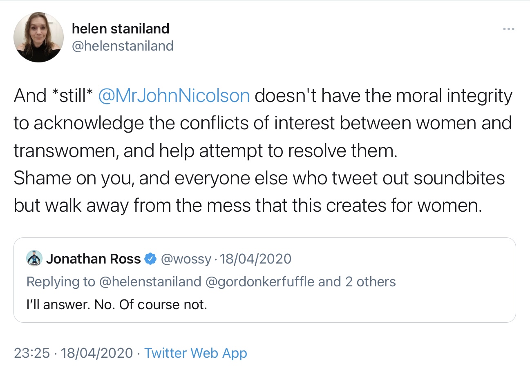Viewport: 530px width, 370px height.
Task: Open the 'Twitter Web App' source link
Action: (x=196, y=353)
